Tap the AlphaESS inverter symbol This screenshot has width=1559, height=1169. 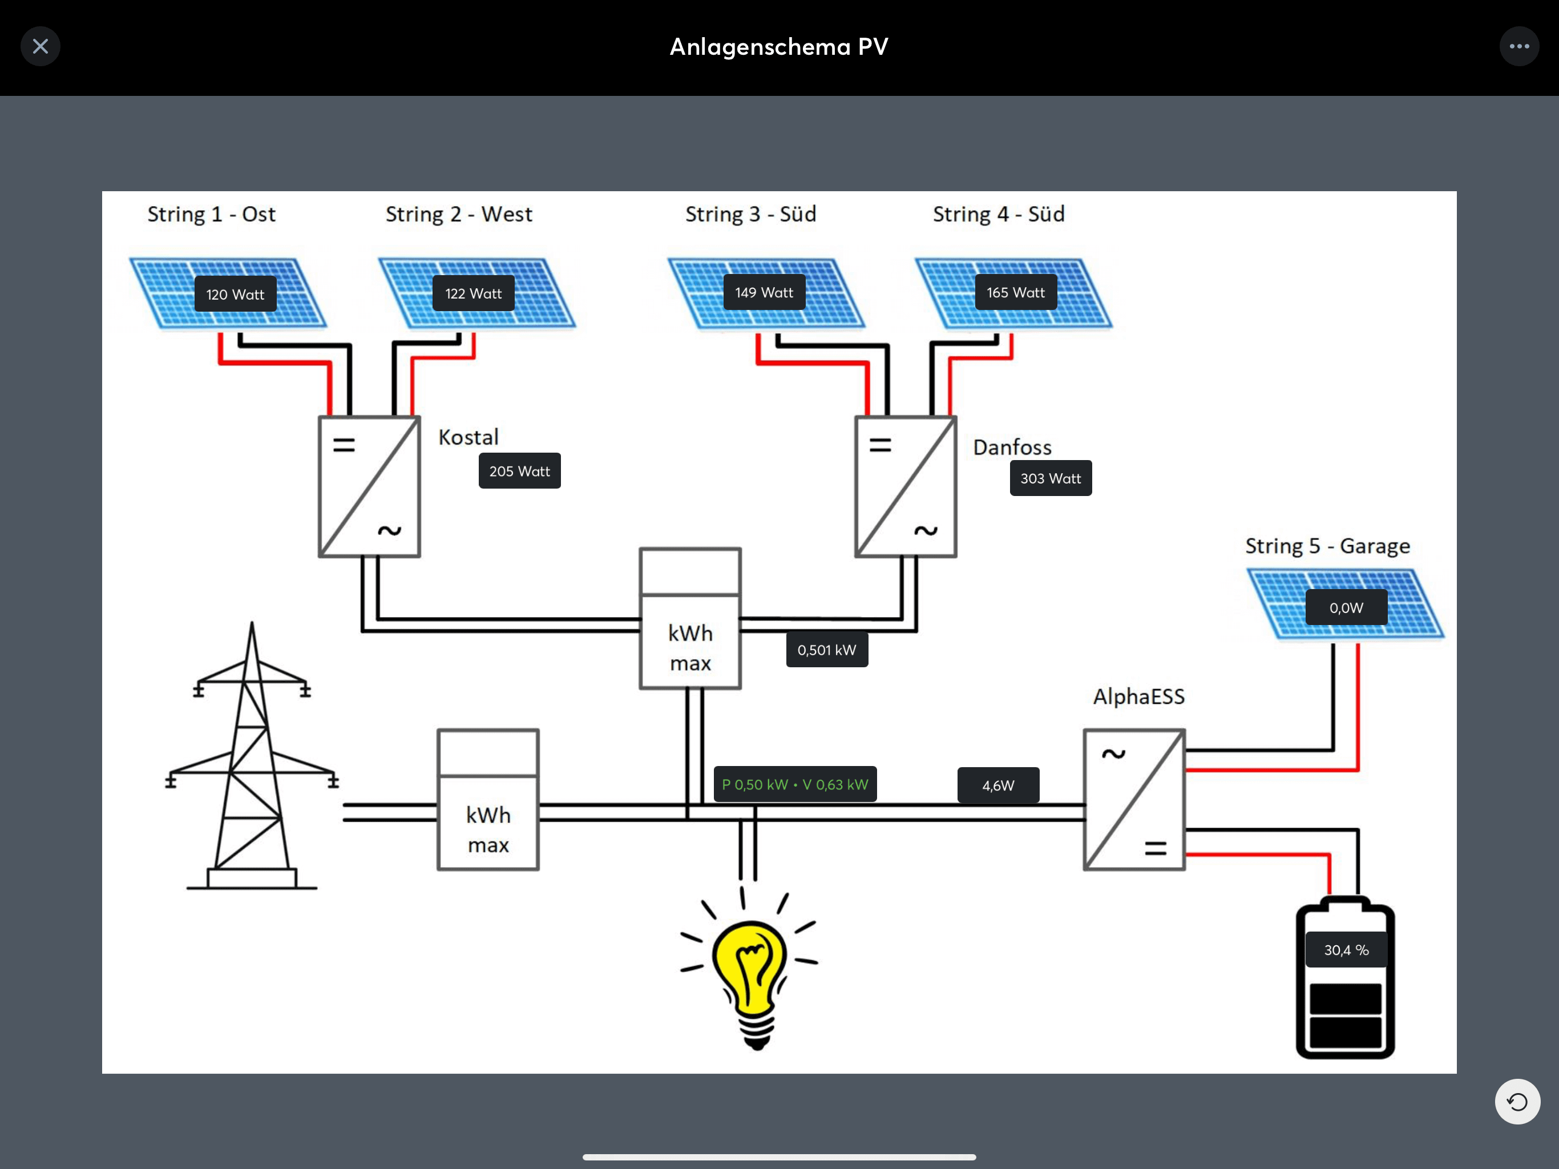tap(1134, 800)
